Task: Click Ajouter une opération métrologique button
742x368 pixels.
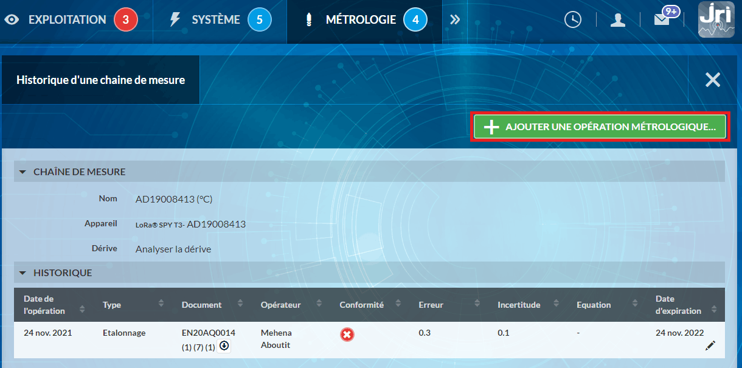Action: (600, 127)
